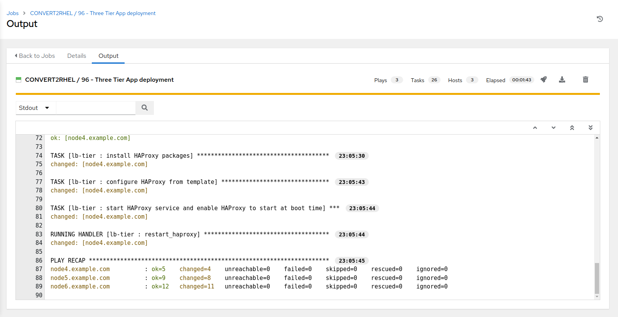Click the restart_haproxy handler output line
618x317 pixels.
pyautogui.click(x=125, y=234)
